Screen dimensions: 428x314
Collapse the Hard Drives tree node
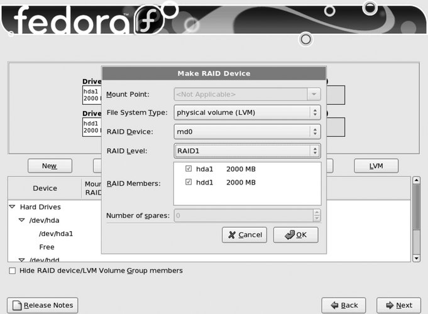(12, 207)
